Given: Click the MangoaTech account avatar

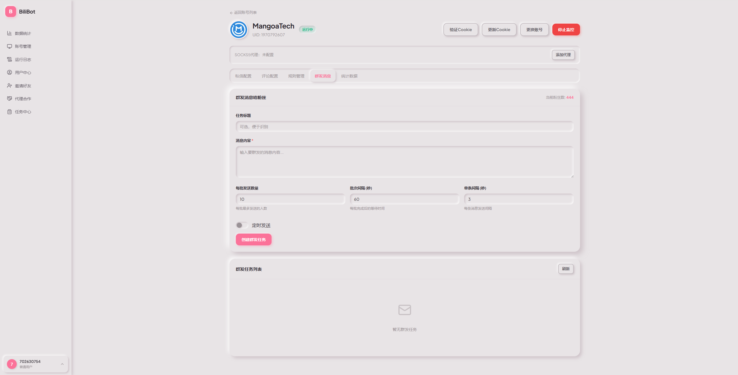Looking at the screenshot, I should coord(239,30).
